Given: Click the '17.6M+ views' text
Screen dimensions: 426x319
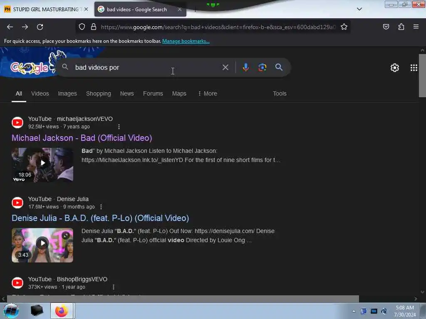Looking at the screenshot, I should [x=43, y=207].
